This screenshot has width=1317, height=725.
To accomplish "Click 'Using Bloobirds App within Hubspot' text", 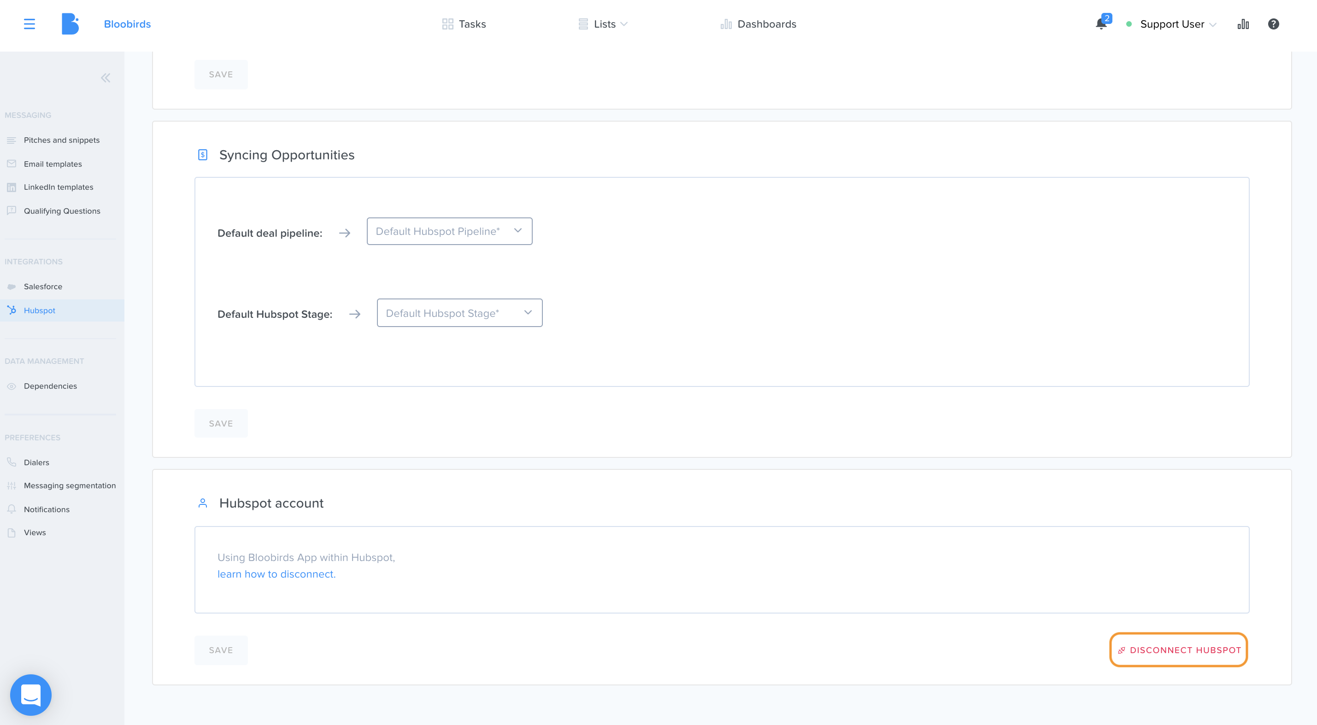I will coord(306,557).
